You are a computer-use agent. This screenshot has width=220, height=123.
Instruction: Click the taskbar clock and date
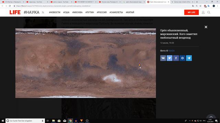click(x=210, y=121)
